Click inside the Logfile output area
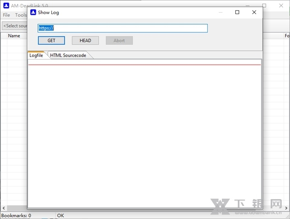The image size is (290, 219). click(145, 134)
